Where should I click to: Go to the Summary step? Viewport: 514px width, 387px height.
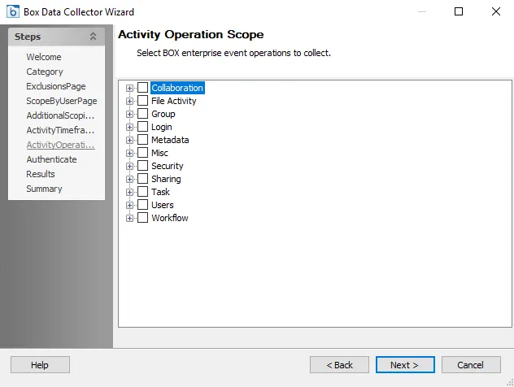(44, 189)
